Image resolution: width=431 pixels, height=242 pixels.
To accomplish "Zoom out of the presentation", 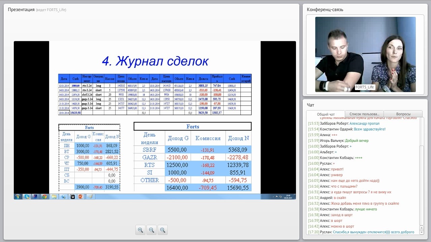I will click(152, 230).
